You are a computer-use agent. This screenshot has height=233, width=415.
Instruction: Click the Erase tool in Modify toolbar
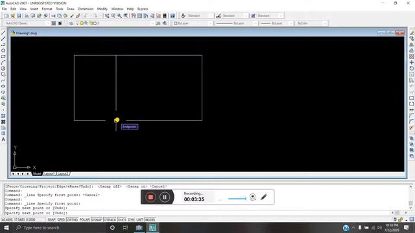point(412,33)
